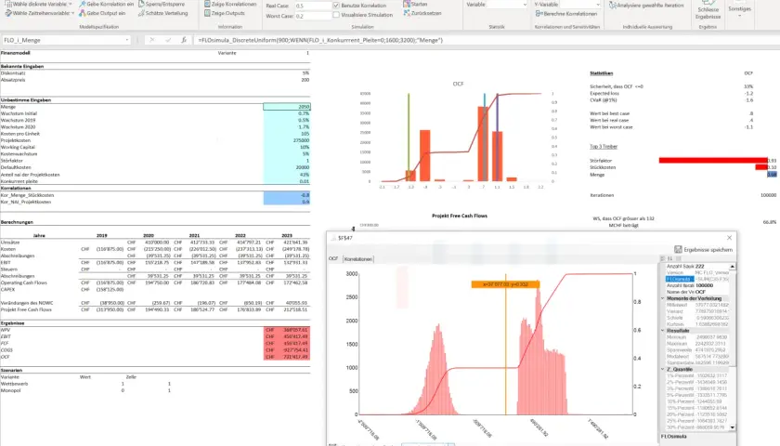This screenshot has width=780, height=446.
Task: Select the 'Anzahl Iterati' 100000 row
Action: (x=697, y=285)
